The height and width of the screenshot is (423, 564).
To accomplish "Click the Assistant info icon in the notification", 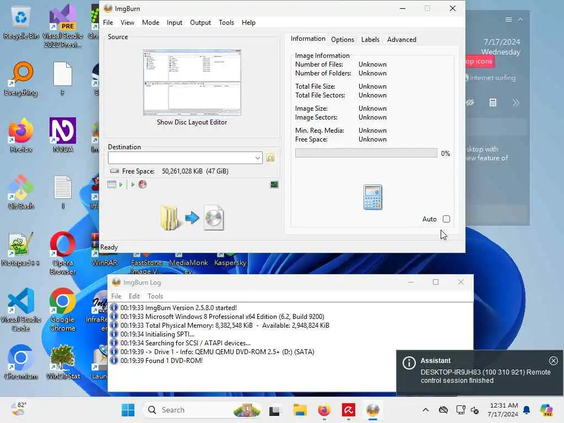I will [x=409, y=363].
